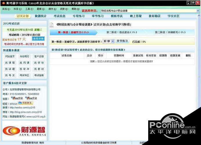201x145 pixels.
Task: Select stage two 强化提高
Action: click(x=122, y=32)
